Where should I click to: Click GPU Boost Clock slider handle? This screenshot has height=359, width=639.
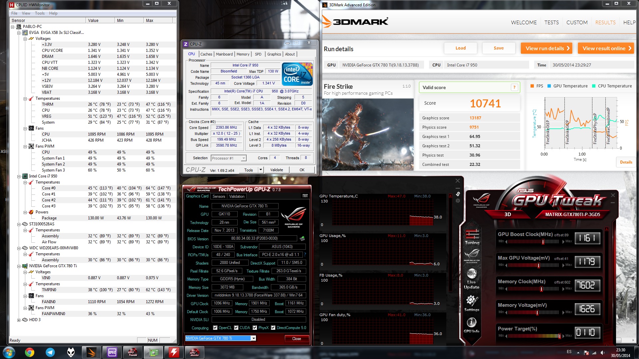[543, 242]
